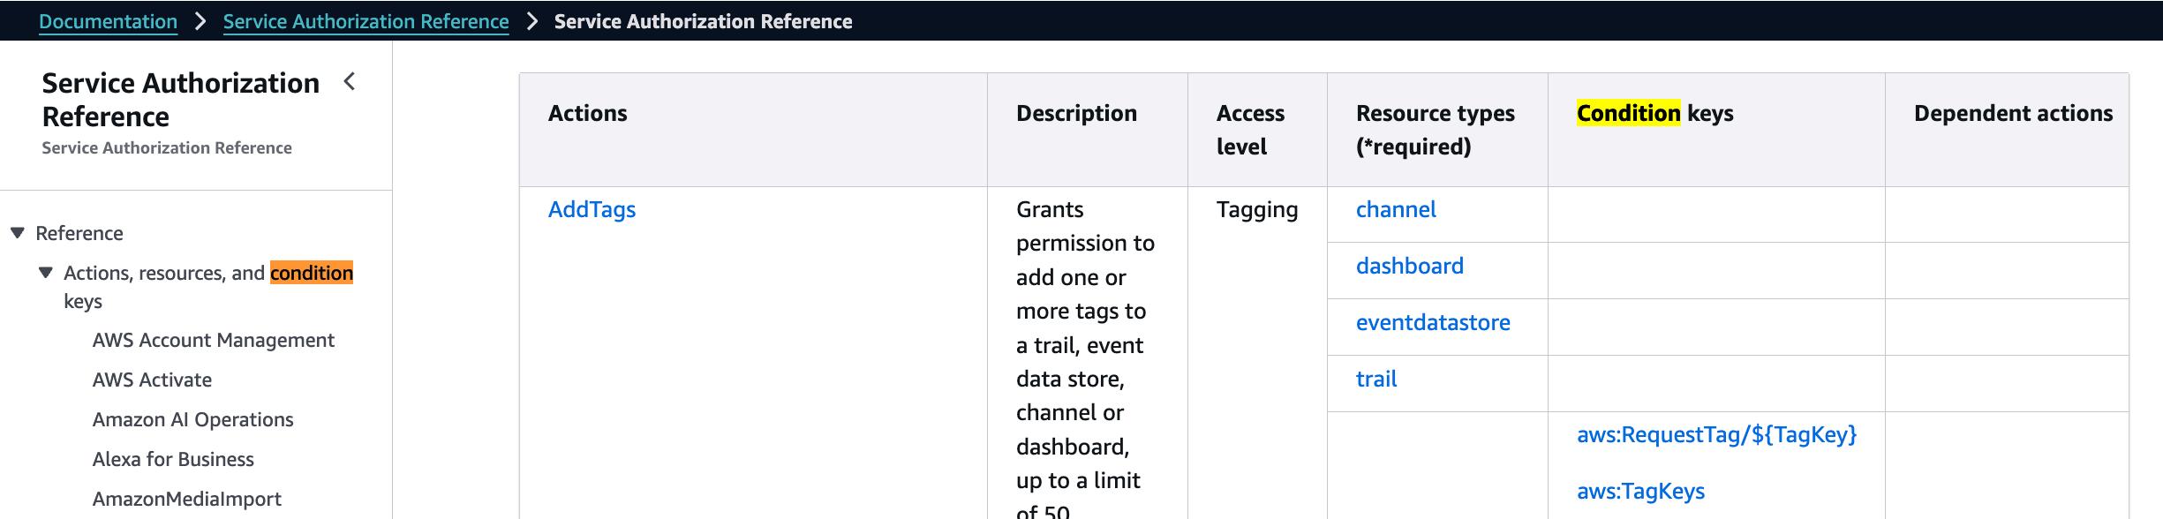Open the eventdatastore resource type link
This screenshot has width=2163, height=519.
[1433, 322]
